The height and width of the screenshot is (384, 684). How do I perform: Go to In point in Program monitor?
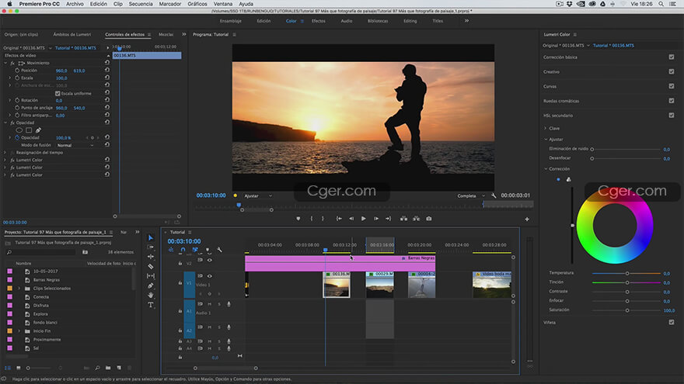339,219
